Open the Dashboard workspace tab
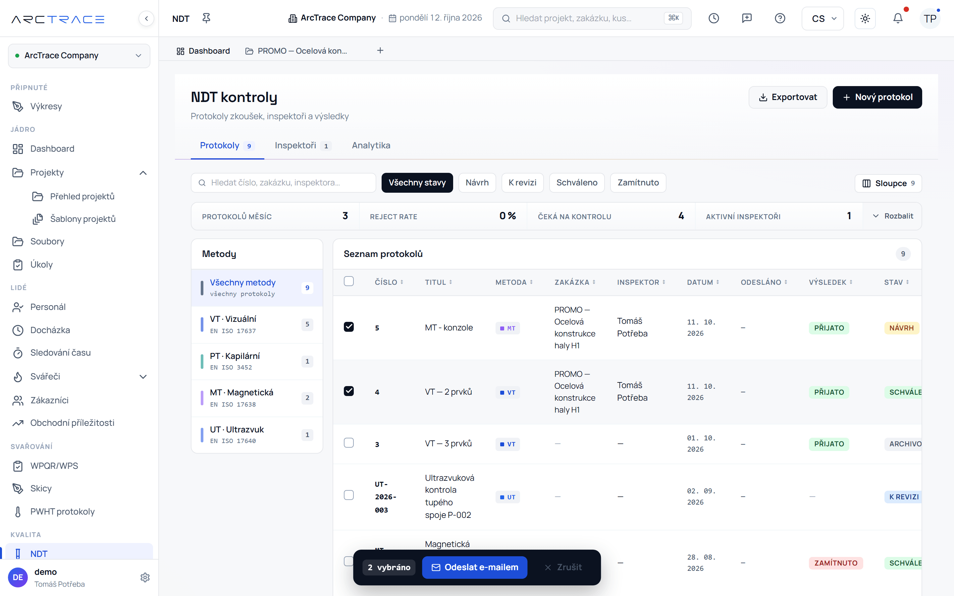The height and width of the screenshot is (596, 954). pos(203,51)
